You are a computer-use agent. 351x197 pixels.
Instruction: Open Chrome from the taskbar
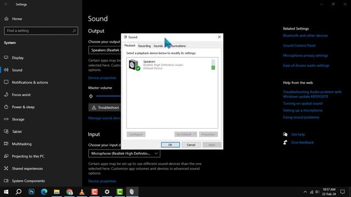(x=70, y=192)
